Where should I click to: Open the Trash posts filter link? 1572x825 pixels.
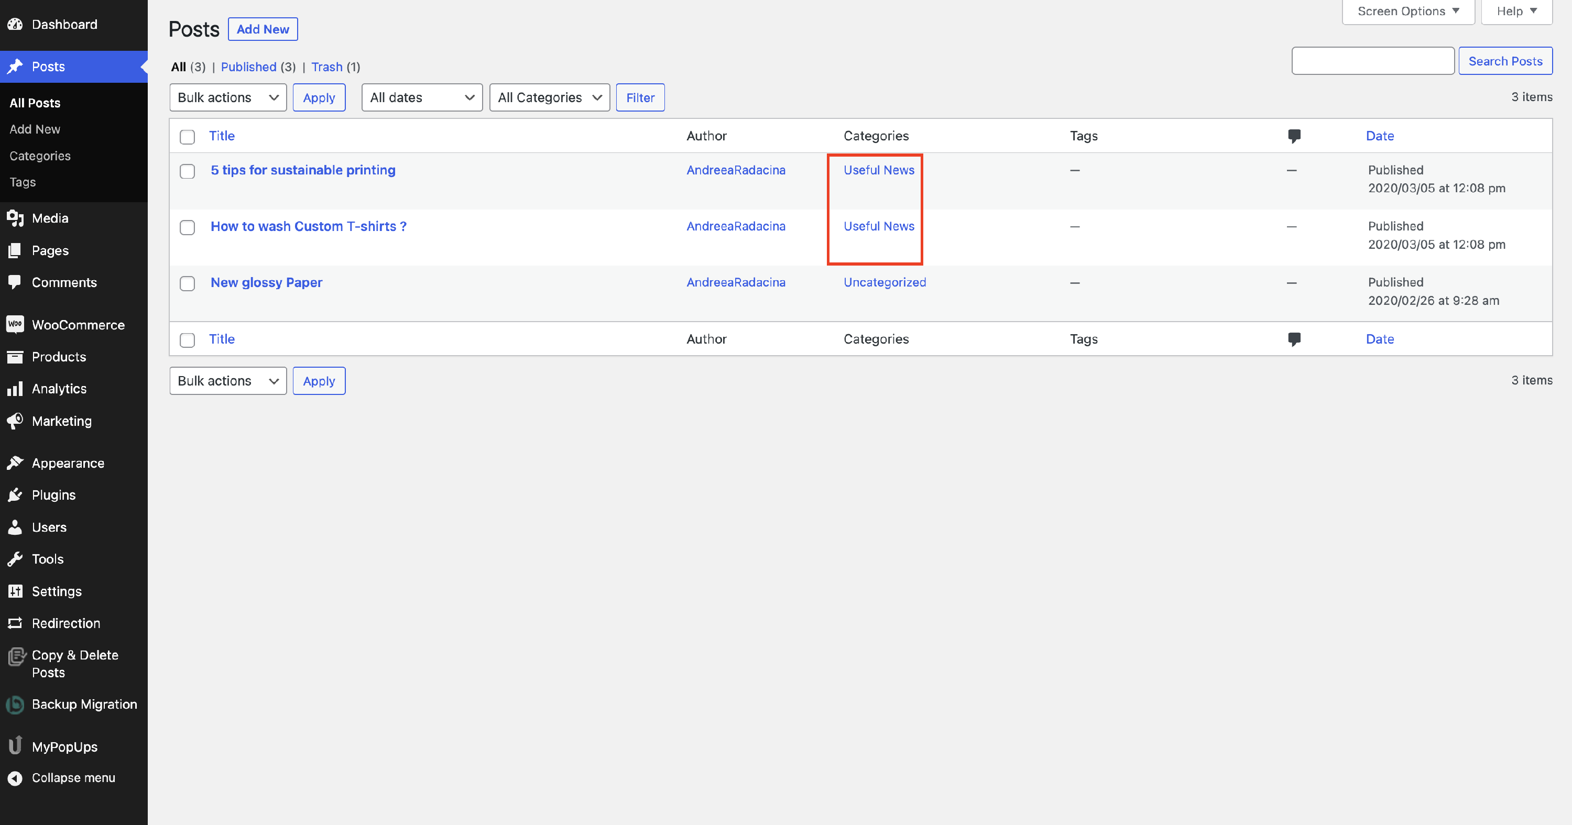[326, 67]
